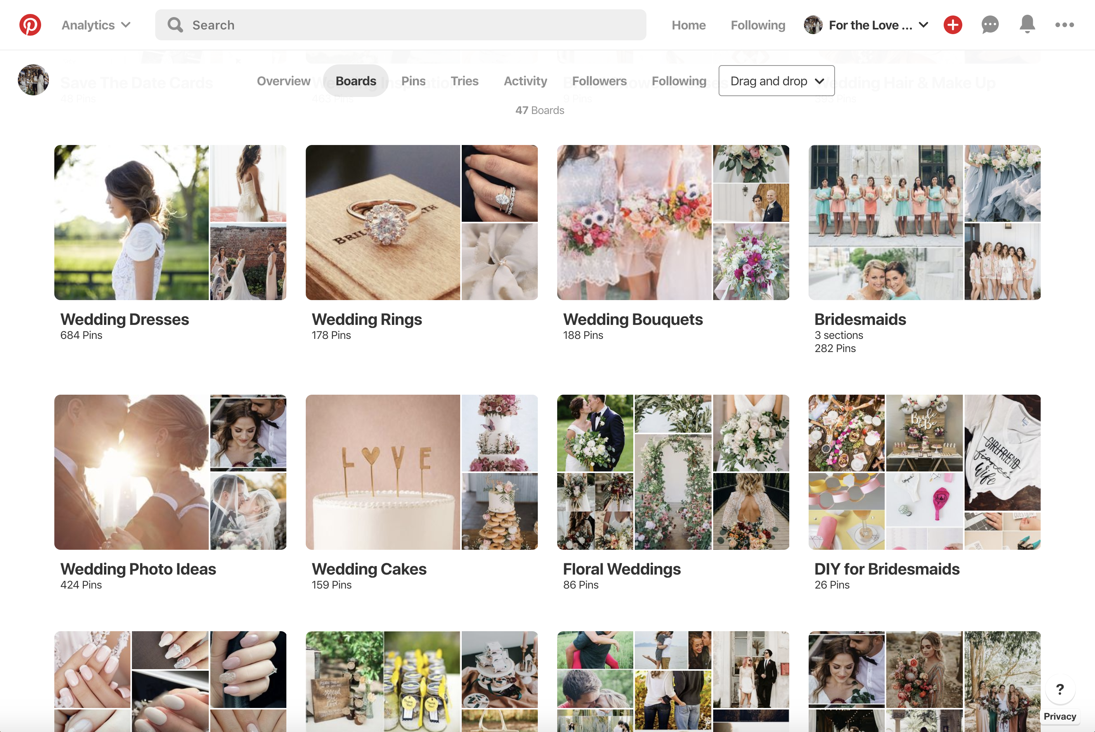
Task: Open the Wedding Photo Ideas cover image
Action: tap(170, 472)
